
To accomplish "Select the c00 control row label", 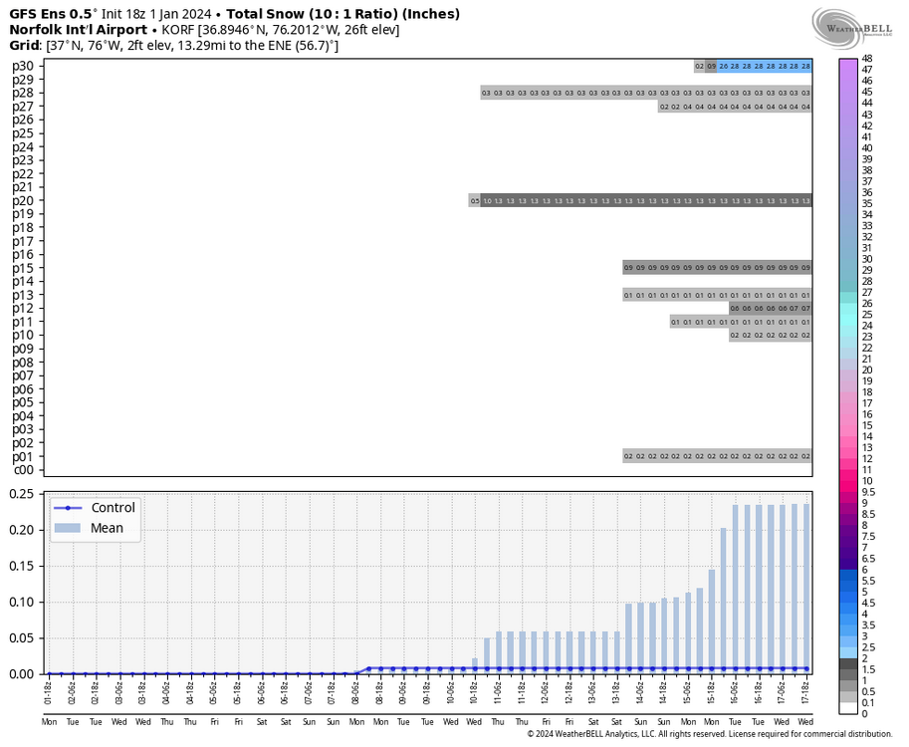I will coord(23,469).
